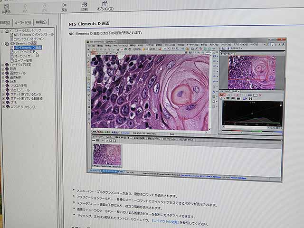Select highlighted NIS-Elements D 画面 topic
304x228 pixels.
[28, 47]
